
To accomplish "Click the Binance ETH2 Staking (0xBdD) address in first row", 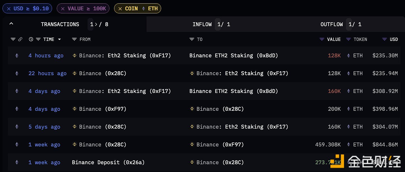I will tap(234, 56).
